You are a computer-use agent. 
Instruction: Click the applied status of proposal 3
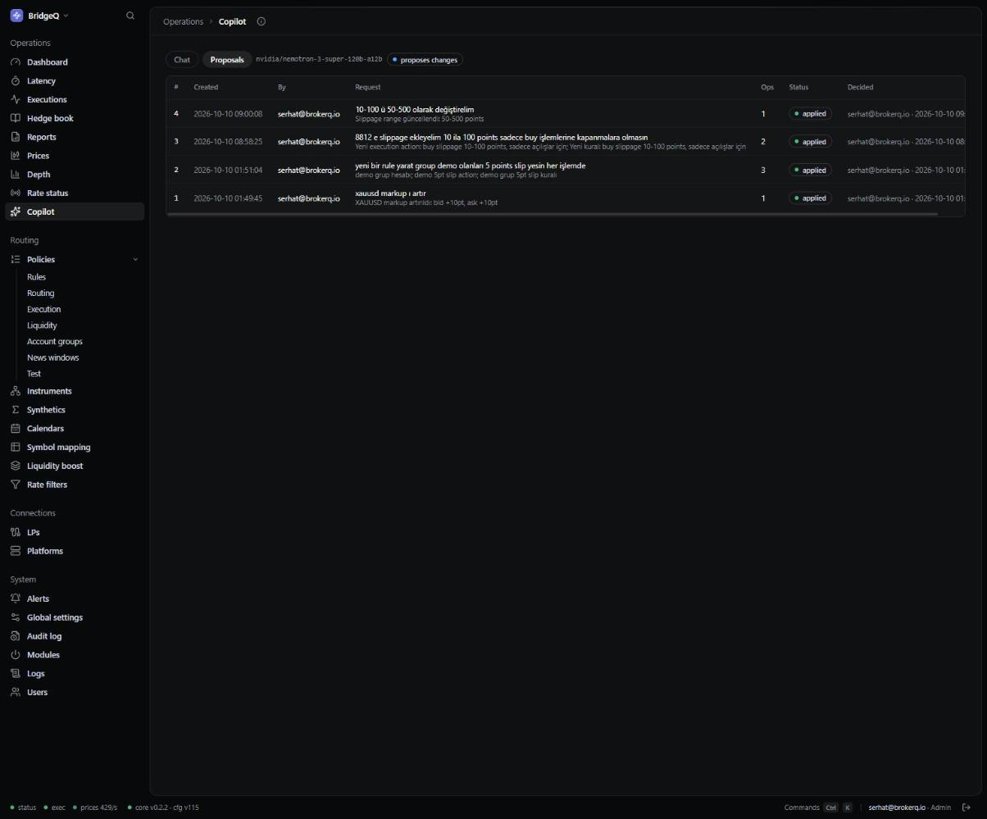coord(810,142)
